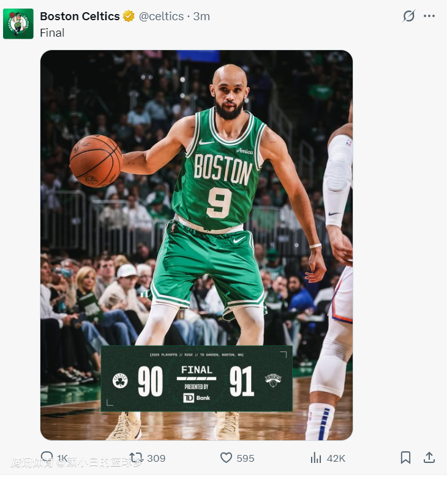Click the Boston Celtics display name
Image resolution: width=447 pixels, height=477 pixels.
(80, 17)
